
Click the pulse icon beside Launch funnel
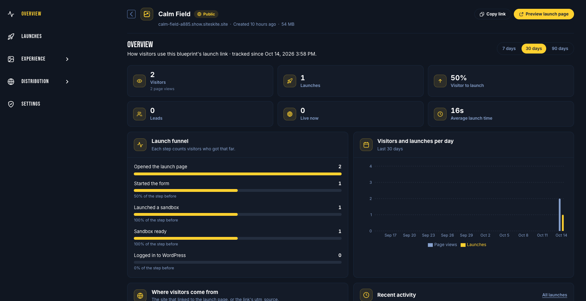point(140,145)
